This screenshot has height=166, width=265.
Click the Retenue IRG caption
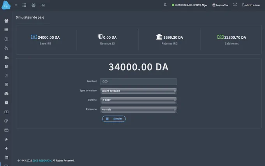tap(170, 43)
